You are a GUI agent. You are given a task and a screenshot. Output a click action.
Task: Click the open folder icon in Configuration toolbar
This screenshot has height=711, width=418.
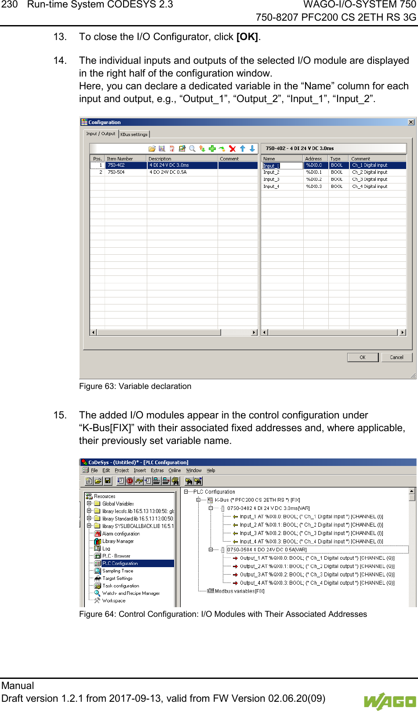(x=152, y=149)
